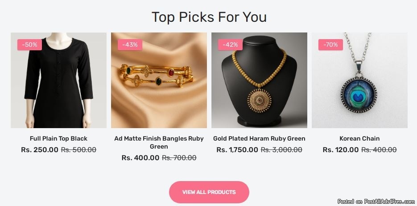Click the struck-through Rs. 3,000.00 original price
This screenshot has height=206, width=417.
click(281, 150)
